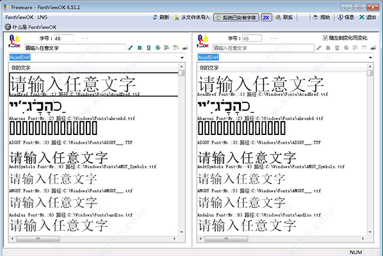Toggle underline in left pane

pos(149,48)
